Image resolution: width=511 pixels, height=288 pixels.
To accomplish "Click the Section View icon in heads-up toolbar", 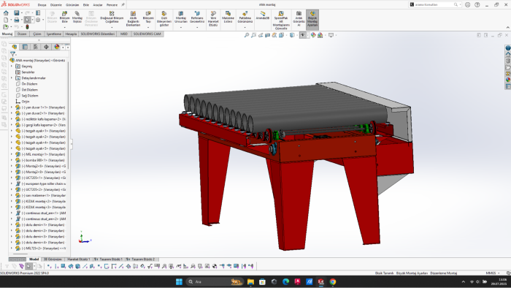I will pyautogui.click(x=267, y=35).
